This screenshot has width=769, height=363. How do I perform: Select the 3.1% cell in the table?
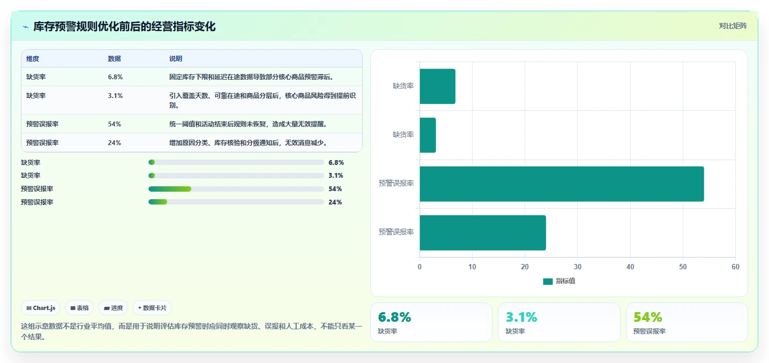coord(115,96)
